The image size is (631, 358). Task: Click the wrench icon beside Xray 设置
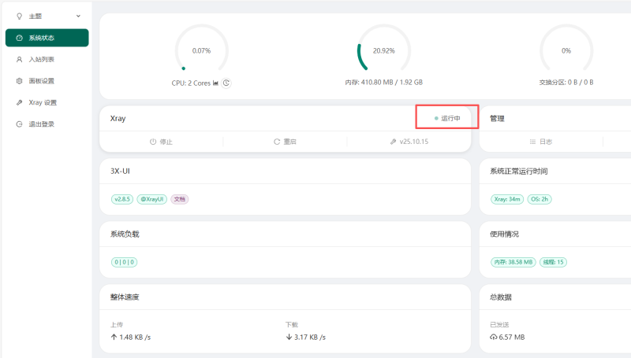[x=19, y=102]
